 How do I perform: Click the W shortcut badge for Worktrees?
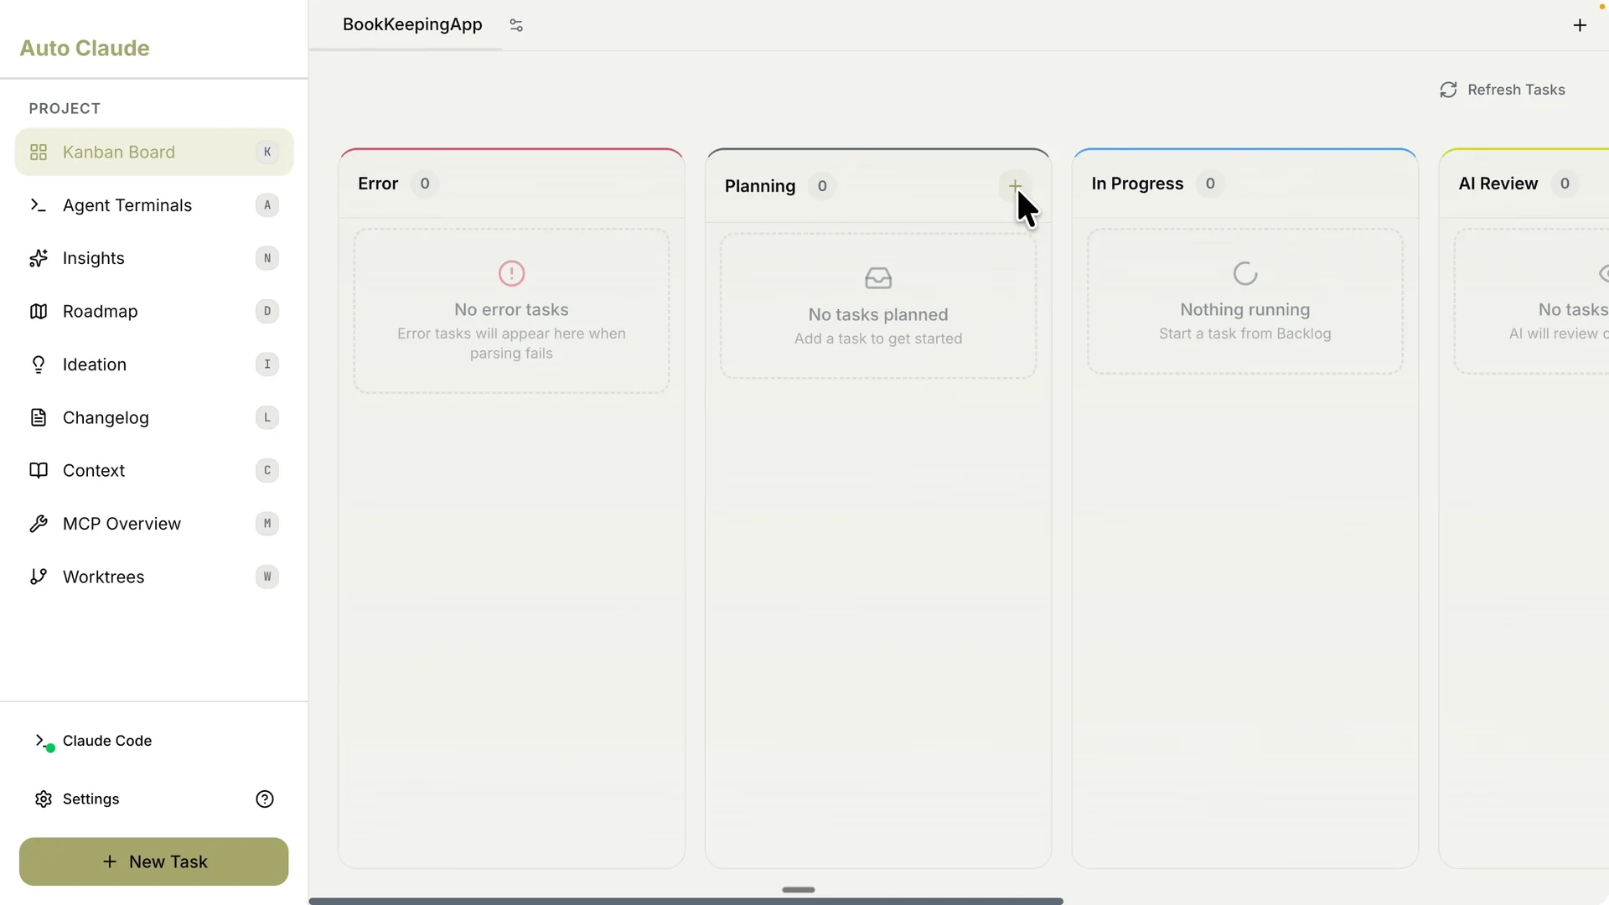pyautogui.click(x=267, y=577)
